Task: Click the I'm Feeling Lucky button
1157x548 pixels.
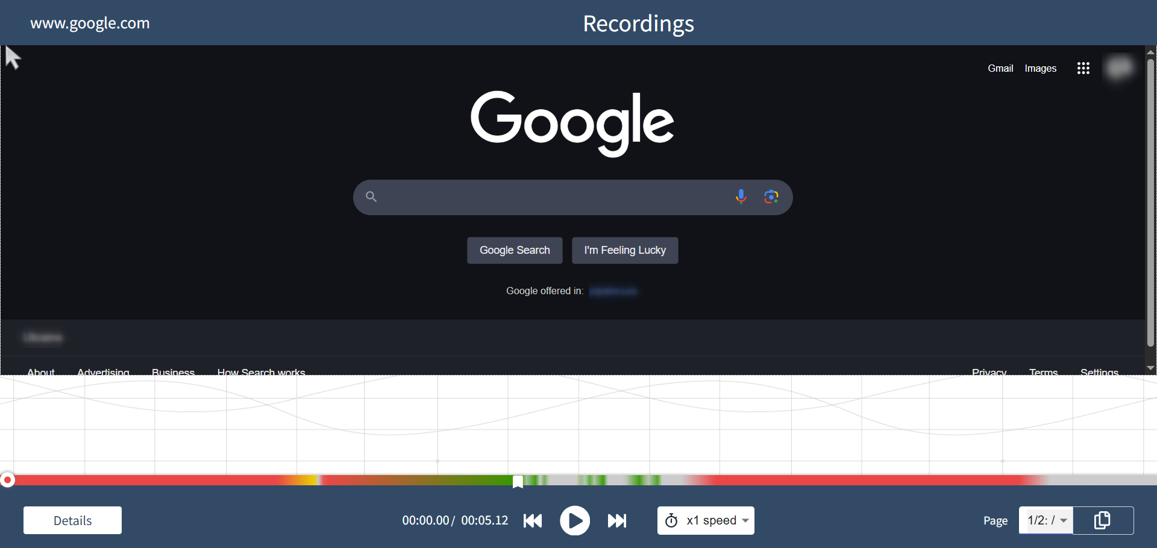Action: point(625,250)
